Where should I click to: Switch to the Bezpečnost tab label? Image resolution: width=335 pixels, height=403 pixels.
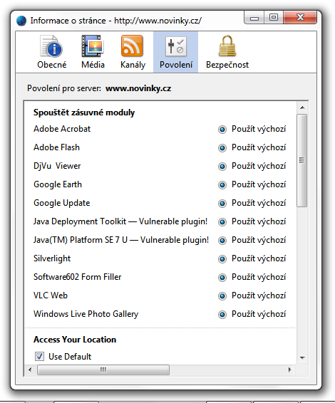click(227, 65)
